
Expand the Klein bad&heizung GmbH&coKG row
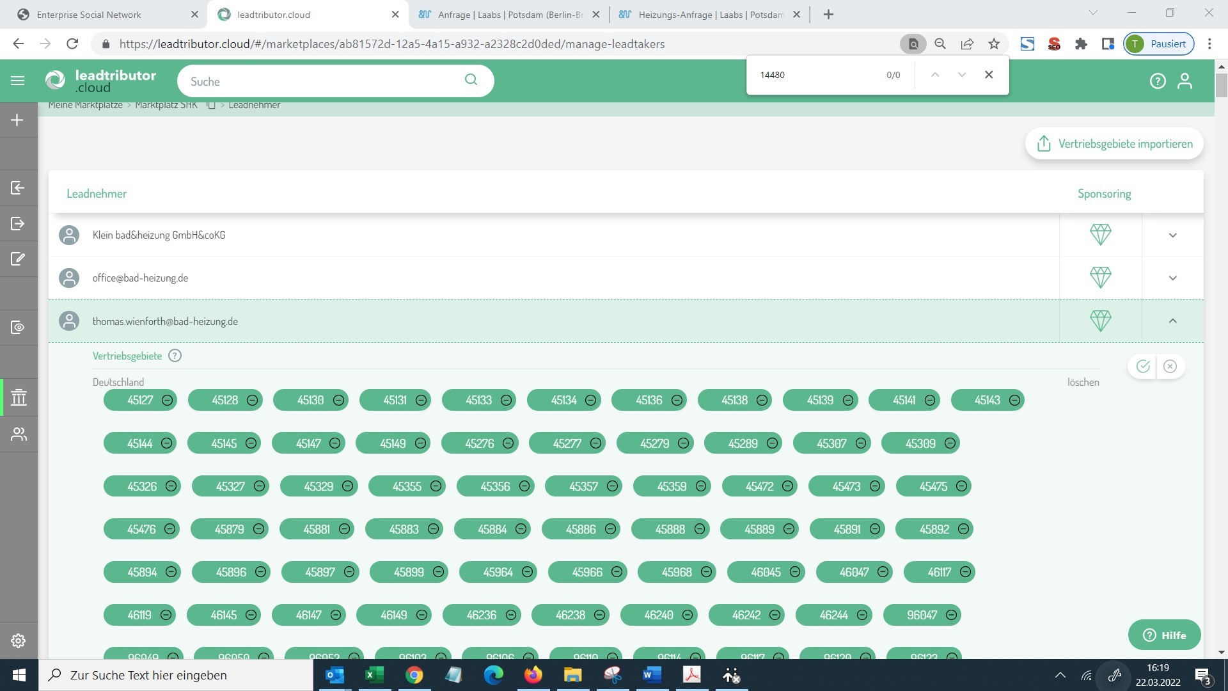click(1172, 235)
